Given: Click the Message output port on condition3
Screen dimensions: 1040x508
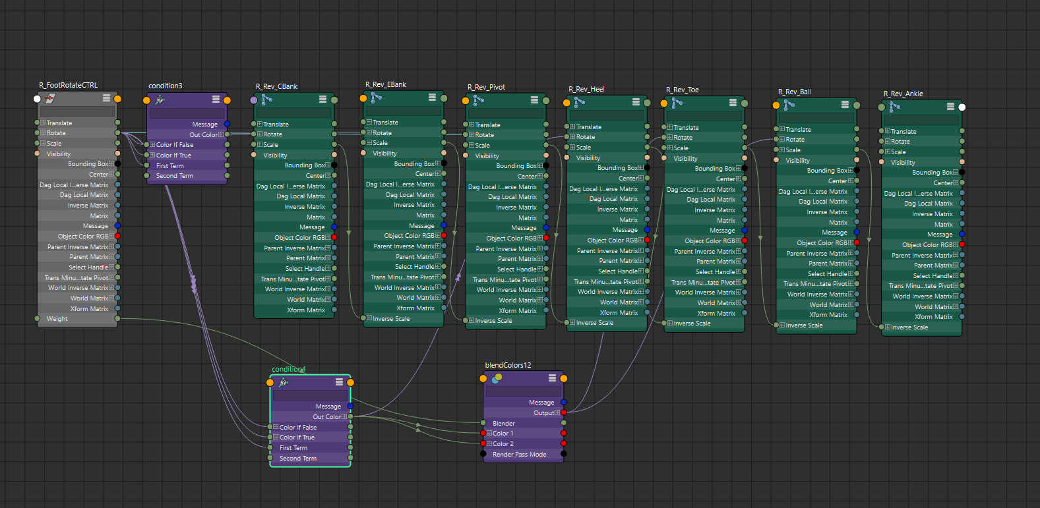Looking at the screenshot, I should point(227,124).
